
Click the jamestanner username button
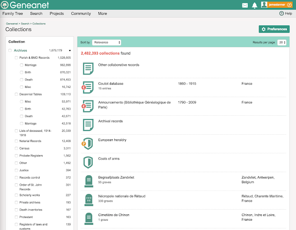click(x=277, y=5)
